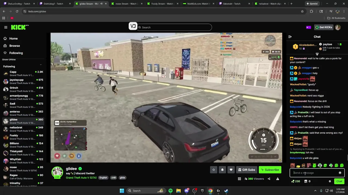Viewport: 348px width, 195px height.
Task: Click the Grand Theft Auto V (GTA) category link
Action: [81, 178]
